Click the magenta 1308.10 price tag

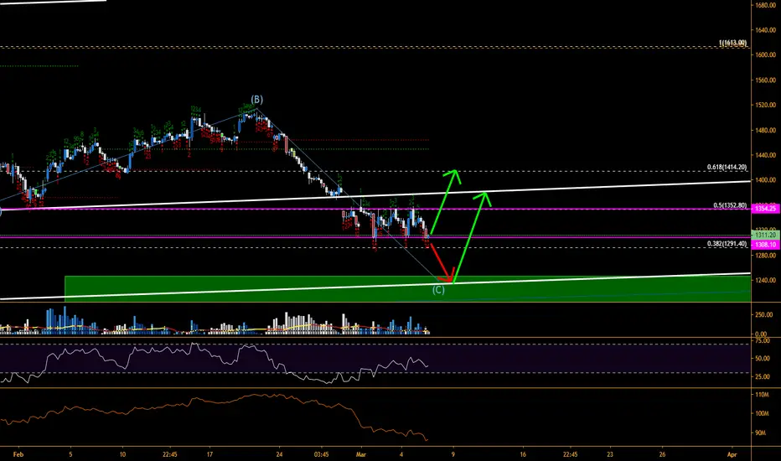[x=765, y=244]
